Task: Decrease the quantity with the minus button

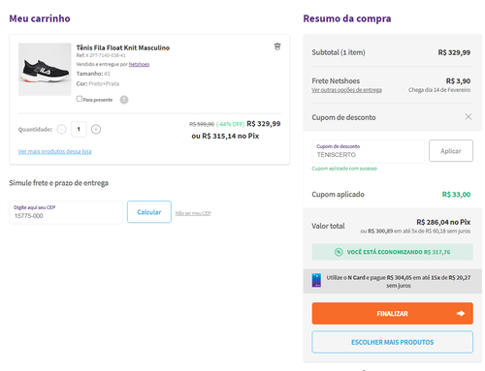Action: click(x=61, y=130)
